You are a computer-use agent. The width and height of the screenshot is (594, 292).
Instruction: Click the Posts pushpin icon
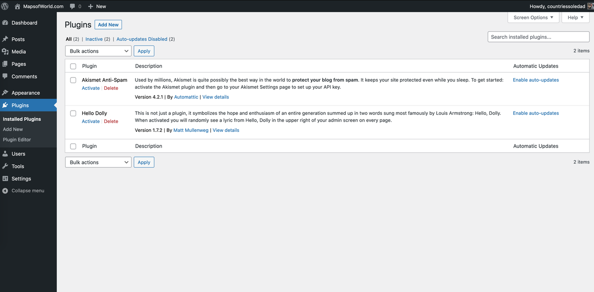pos(5,39)
